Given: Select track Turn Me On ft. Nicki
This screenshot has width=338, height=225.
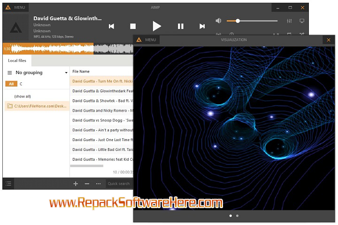Looking at the screenshot, I should (x=102, y=81).
